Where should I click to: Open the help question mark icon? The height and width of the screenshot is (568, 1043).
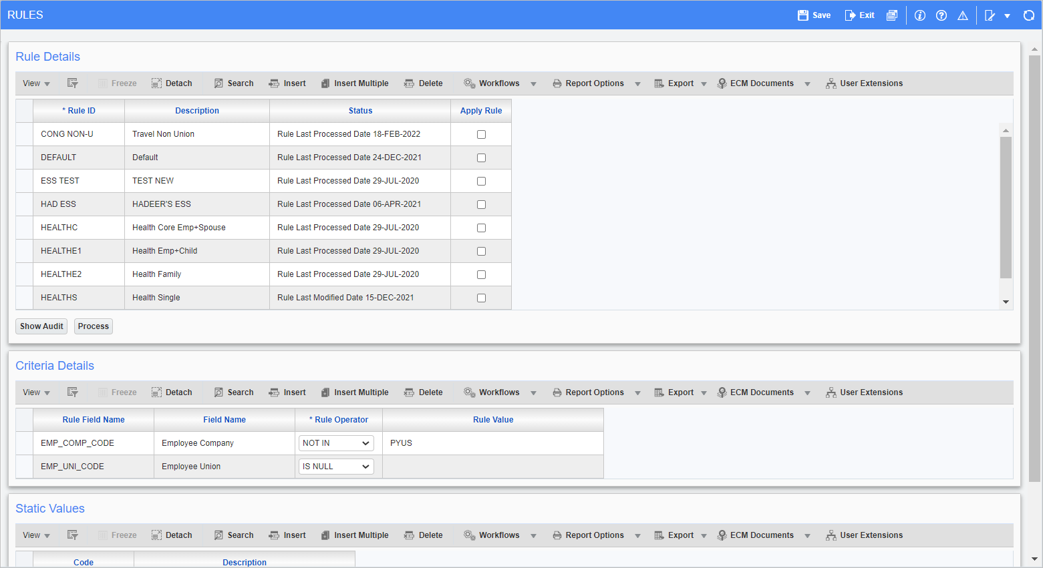(x=941, y=15)
